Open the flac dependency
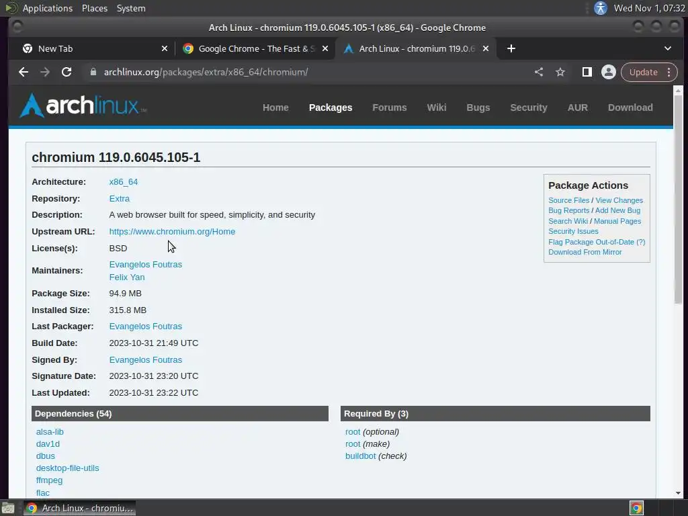Screen dimensions: 688x516 click(x=42, y=492)
